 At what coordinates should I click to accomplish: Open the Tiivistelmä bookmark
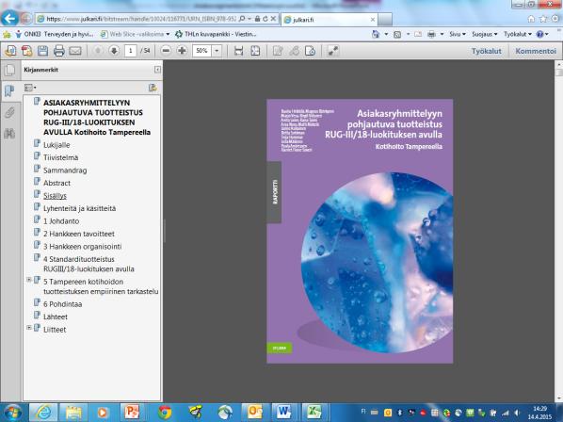60,157
